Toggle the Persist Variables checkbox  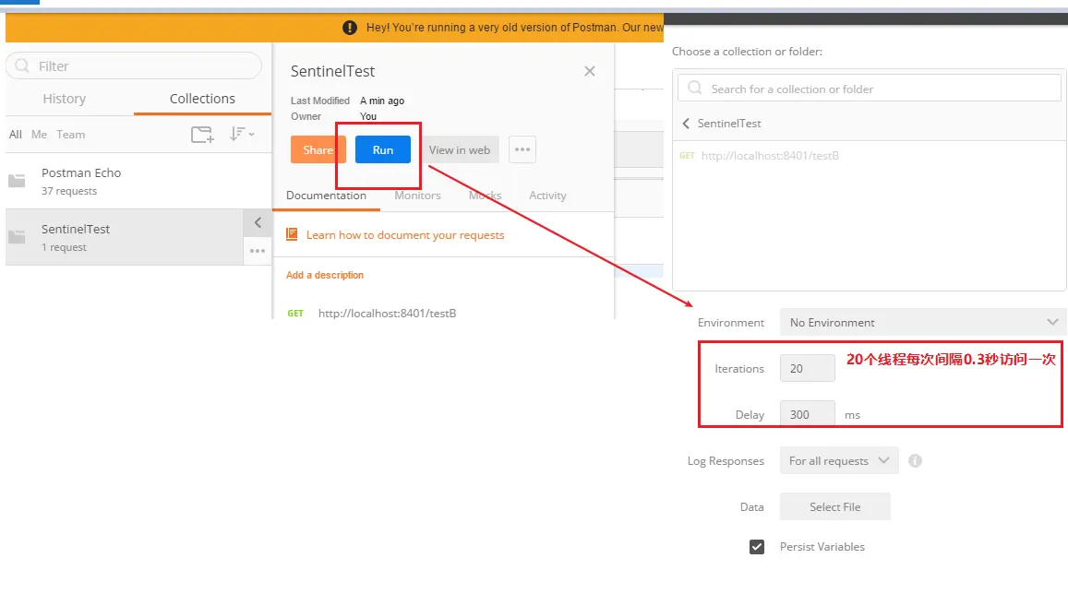pos(757,547)
